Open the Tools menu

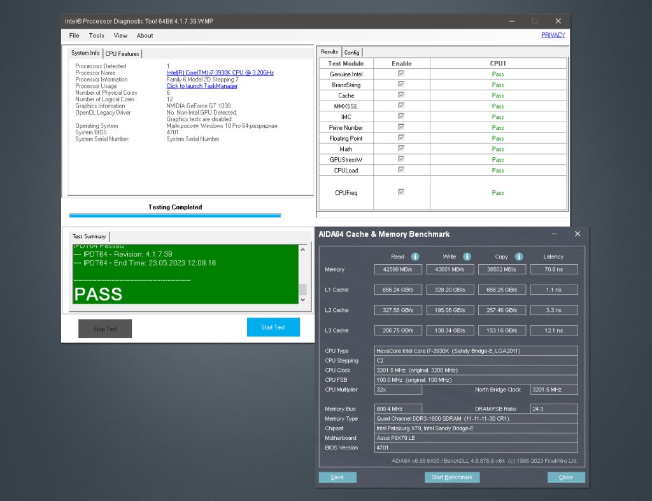point(97,36)
